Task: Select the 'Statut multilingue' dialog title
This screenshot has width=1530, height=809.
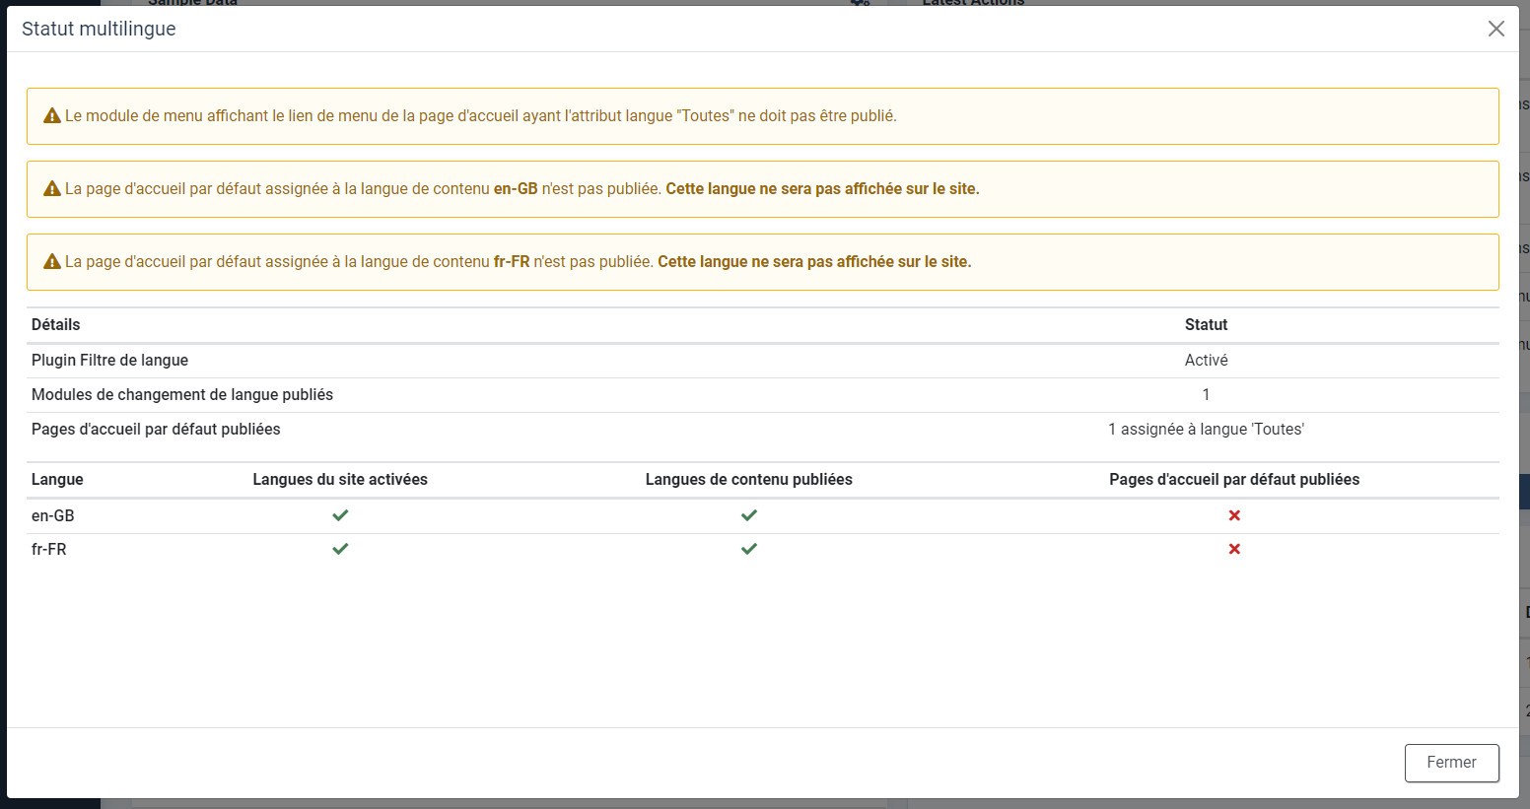Action: [99, 29]
